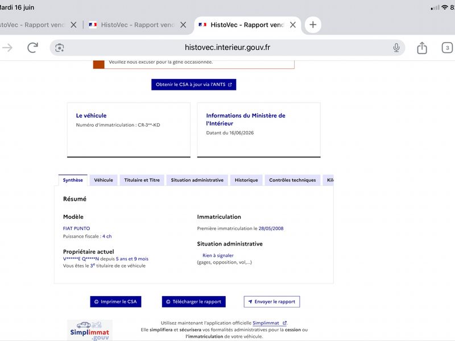Viewport: 455px width, 341px height.
Task: Open the tab switcher showing 3 tabs
Action: pos(447,48)
